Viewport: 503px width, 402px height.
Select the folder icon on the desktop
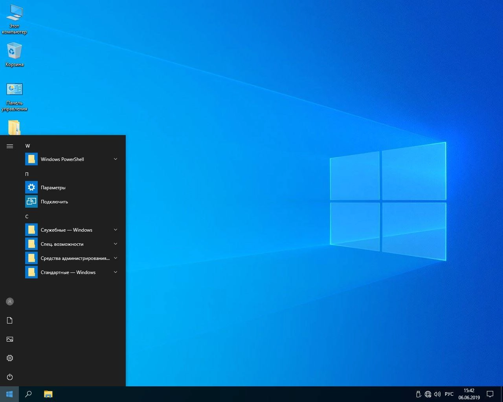pos(14,128)
